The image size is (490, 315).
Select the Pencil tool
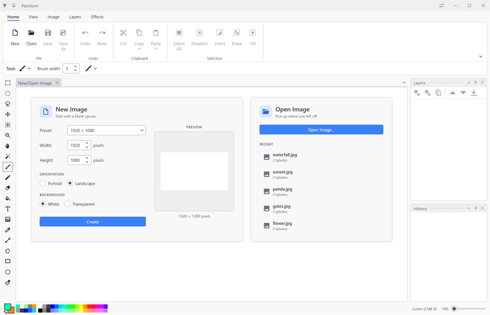point(8,177)
